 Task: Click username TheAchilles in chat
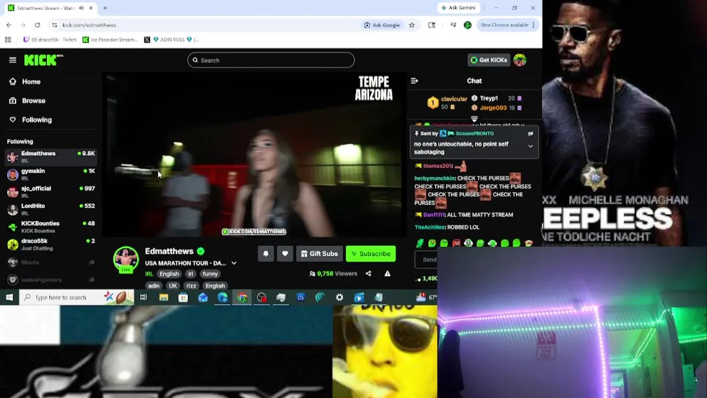click(429, 227)
